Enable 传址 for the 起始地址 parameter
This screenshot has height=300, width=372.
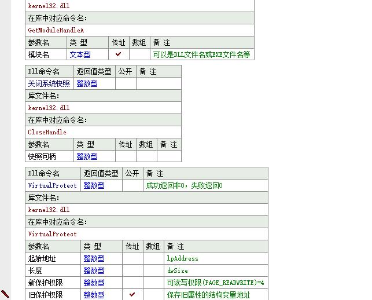pyautogui.click(x=132, y=258)
